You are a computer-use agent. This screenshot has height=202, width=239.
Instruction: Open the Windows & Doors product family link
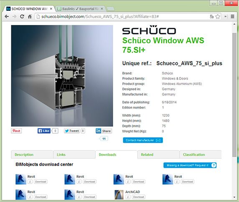[175, 79]
